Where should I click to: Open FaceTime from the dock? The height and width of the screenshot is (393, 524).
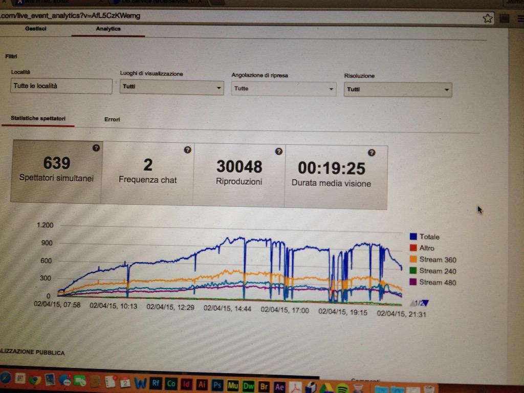(79, 381)
